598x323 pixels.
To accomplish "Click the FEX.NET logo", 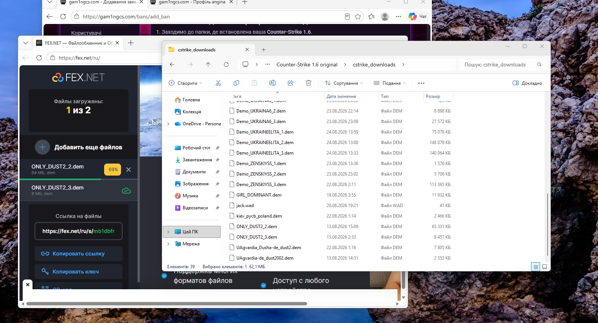I will [x=79, y=77].
